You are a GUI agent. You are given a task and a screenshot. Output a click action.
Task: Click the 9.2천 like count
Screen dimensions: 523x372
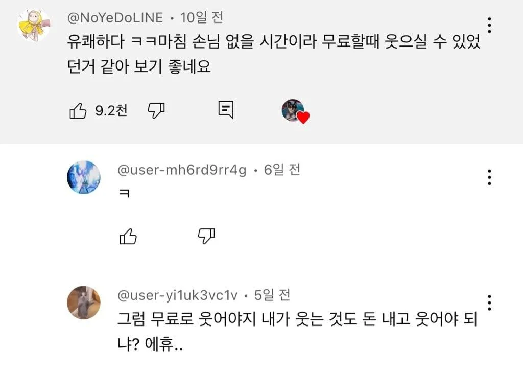tap(111, 110)
